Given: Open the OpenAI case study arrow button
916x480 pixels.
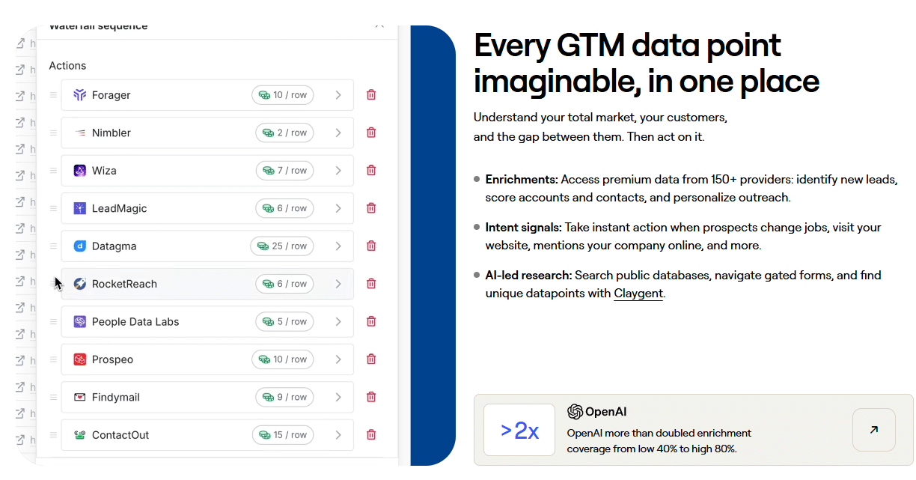Looking at the screenshot, I should pos(873,430).
